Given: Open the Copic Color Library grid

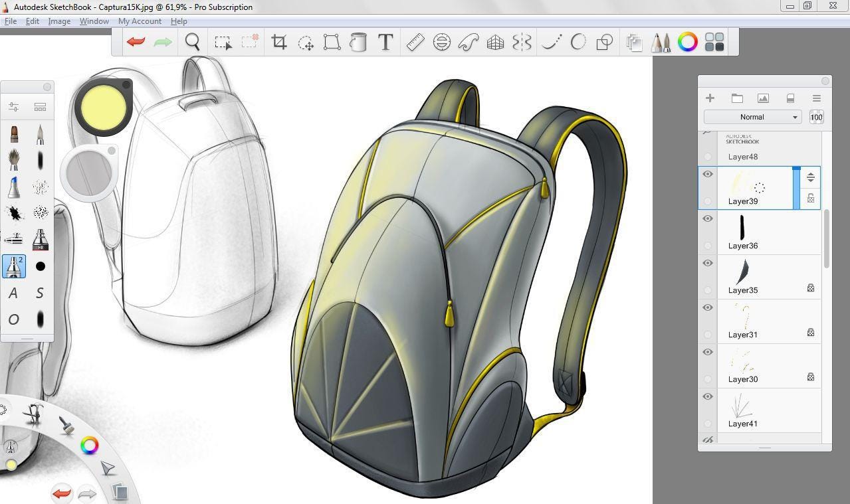Looking at the screenshot, I should point(714,42).
